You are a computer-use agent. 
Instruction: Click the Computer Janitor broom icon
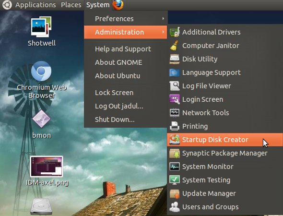(x=174, y=46)
